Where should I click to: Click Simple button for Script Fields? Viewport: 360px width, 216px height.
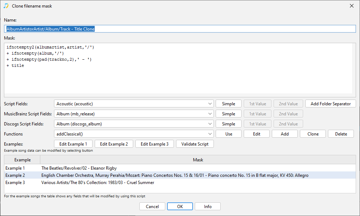pos(229,104)
